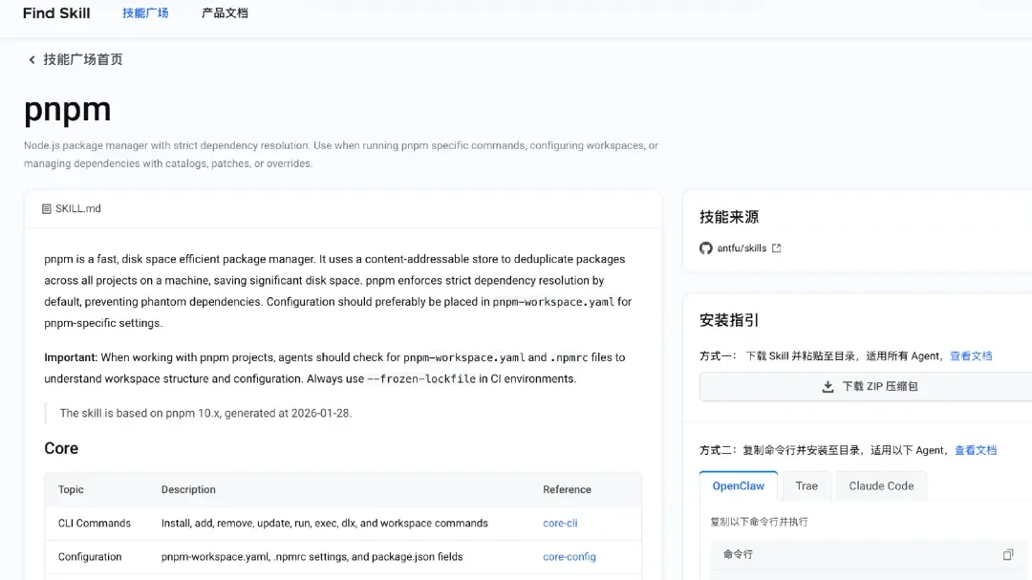Click the GitHub icon beside antfu/skills
The image size is (1032, 580).
click(704, 247)
